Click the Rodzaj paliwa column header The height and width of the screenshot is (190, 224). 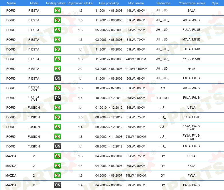[x=56, y=3]
